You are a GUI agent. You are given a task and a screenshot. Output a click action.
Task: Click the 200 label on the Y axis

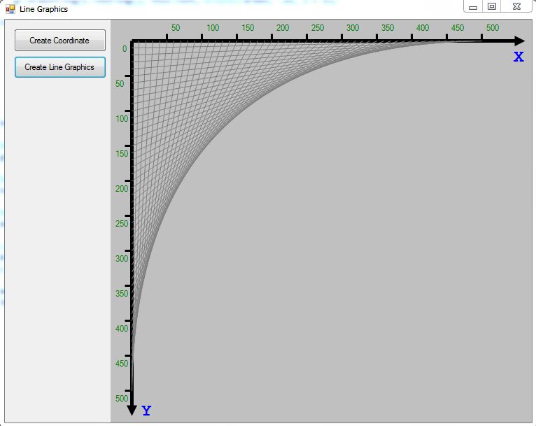coord(122,188)
